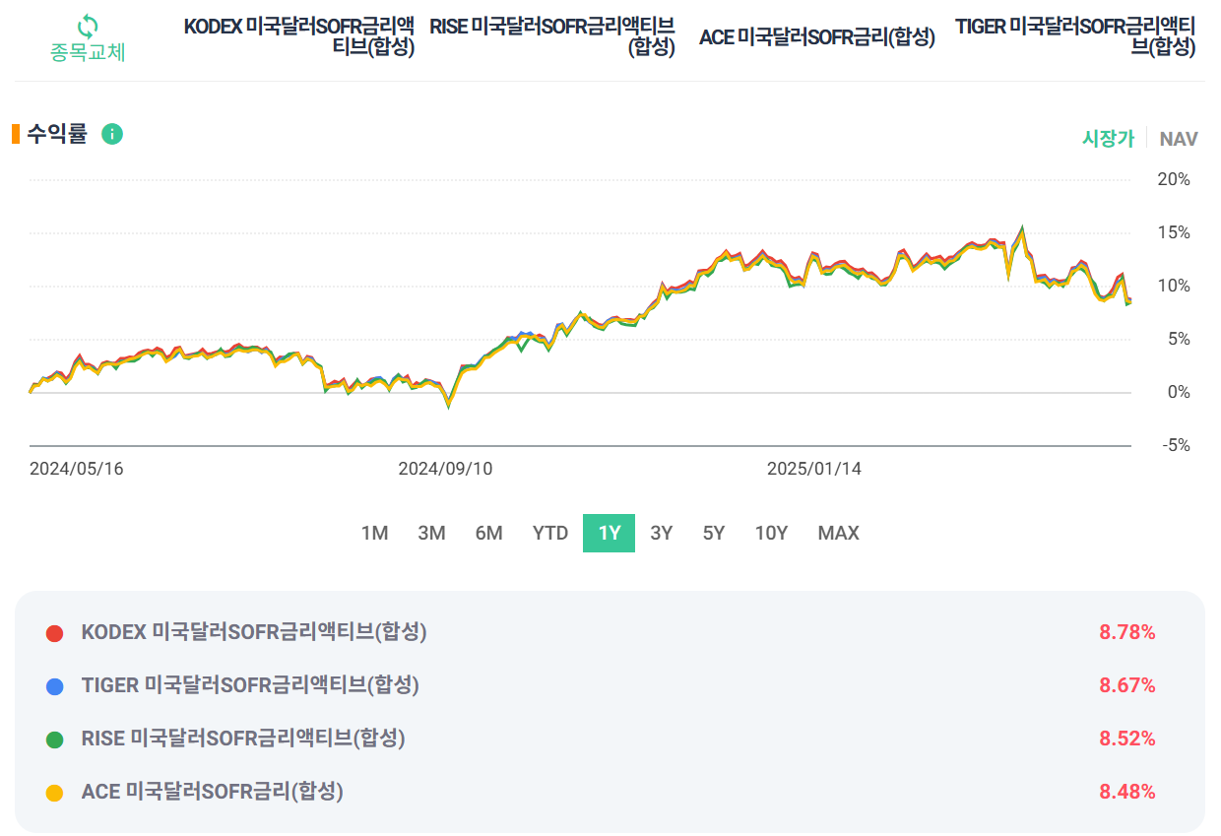Switch to the 1M period tab
Viewport: 1221px width, 836px height.
(x=374, y=533)
